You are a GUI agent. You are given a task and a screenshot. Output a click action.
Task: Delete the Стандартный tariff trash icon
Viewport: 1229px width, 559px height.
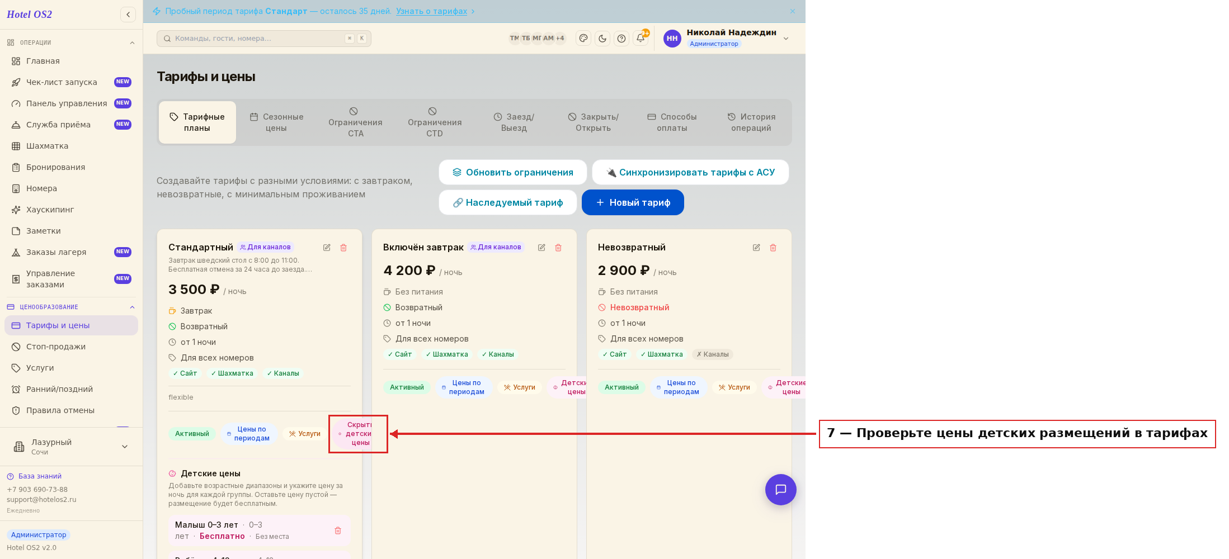point(343,248)
